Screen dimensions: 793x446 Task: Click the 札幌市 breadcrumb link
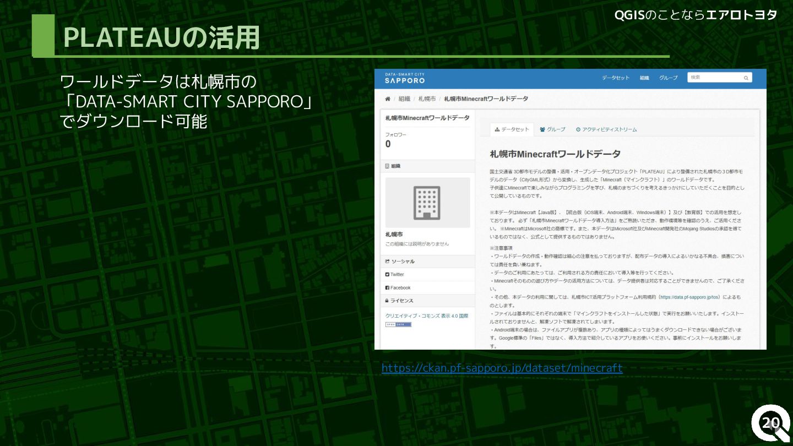(427, 99)
